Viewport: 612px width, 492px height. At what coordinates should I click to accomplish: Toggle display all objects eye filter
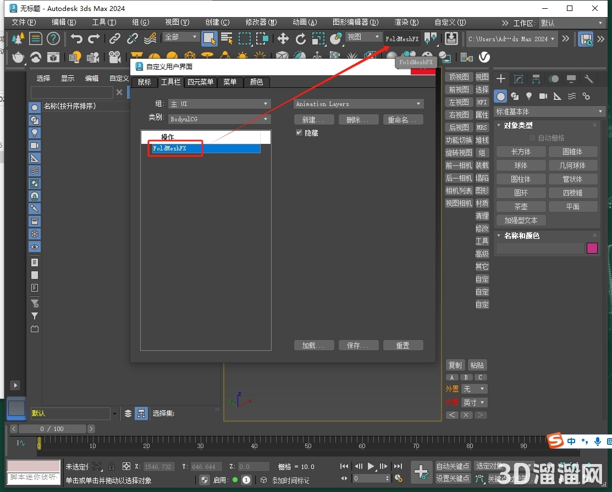(35, 247)
